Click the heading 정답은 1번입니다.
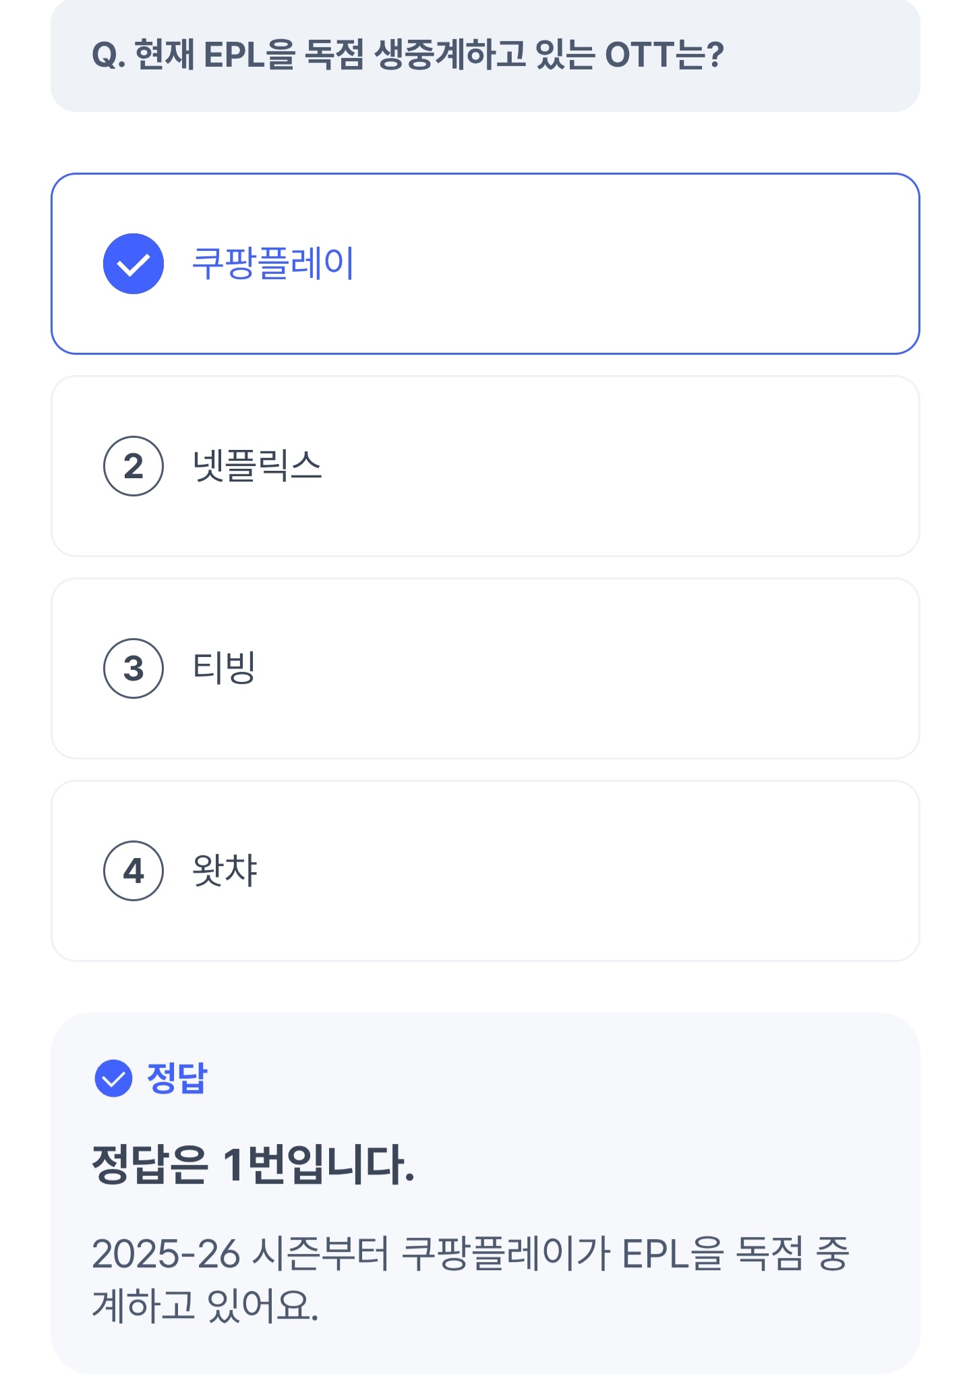 coord(253,1165)
